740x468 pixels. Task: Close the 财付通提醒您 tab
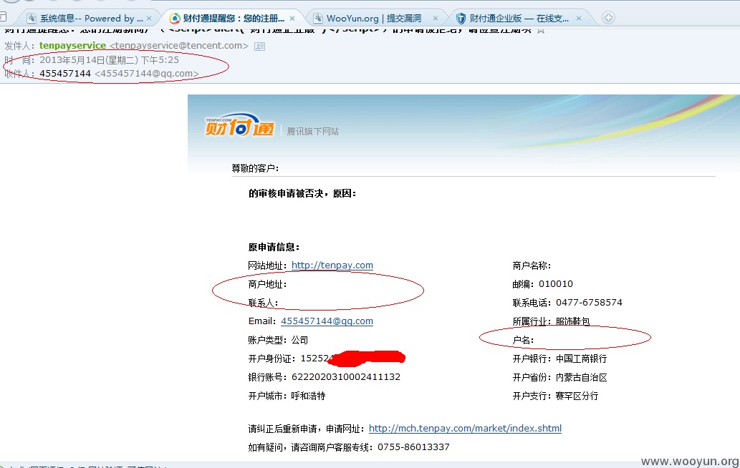[292, 19]
